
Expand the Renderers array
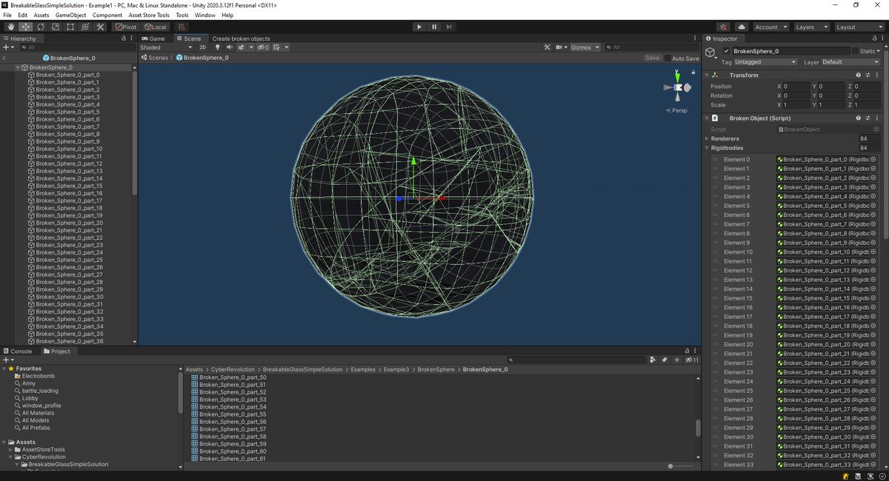[x=707, y=138]
